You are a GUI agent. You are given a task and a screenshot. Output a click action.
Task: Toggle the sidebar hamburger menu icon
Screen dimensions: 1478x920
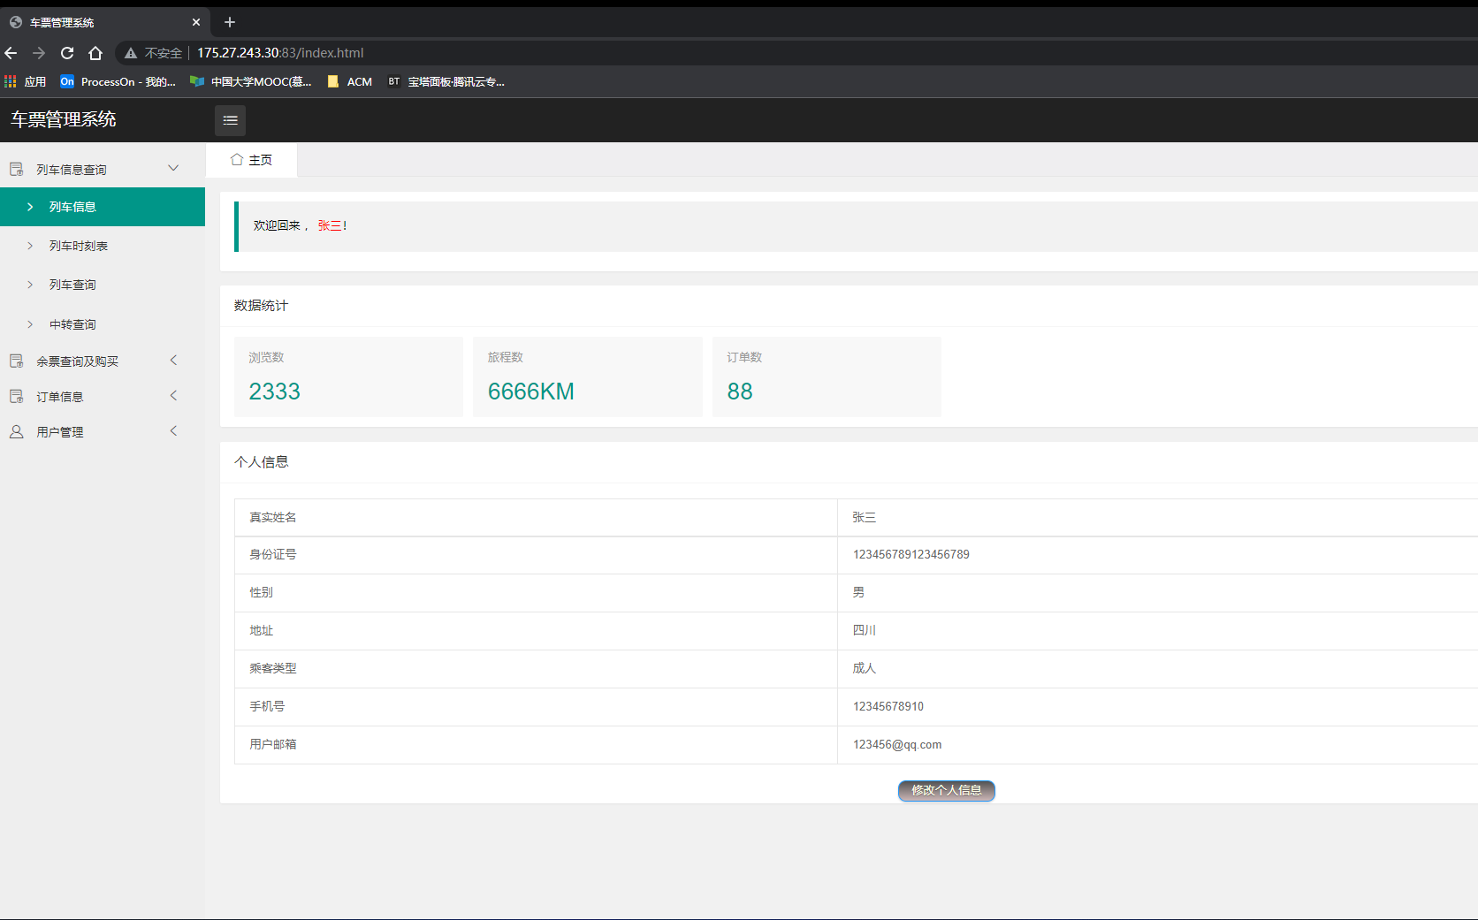pos(230,120)
